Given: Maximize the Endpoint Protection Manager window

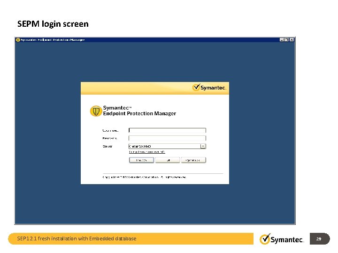Looking at the screenshot, I should 286,40.
